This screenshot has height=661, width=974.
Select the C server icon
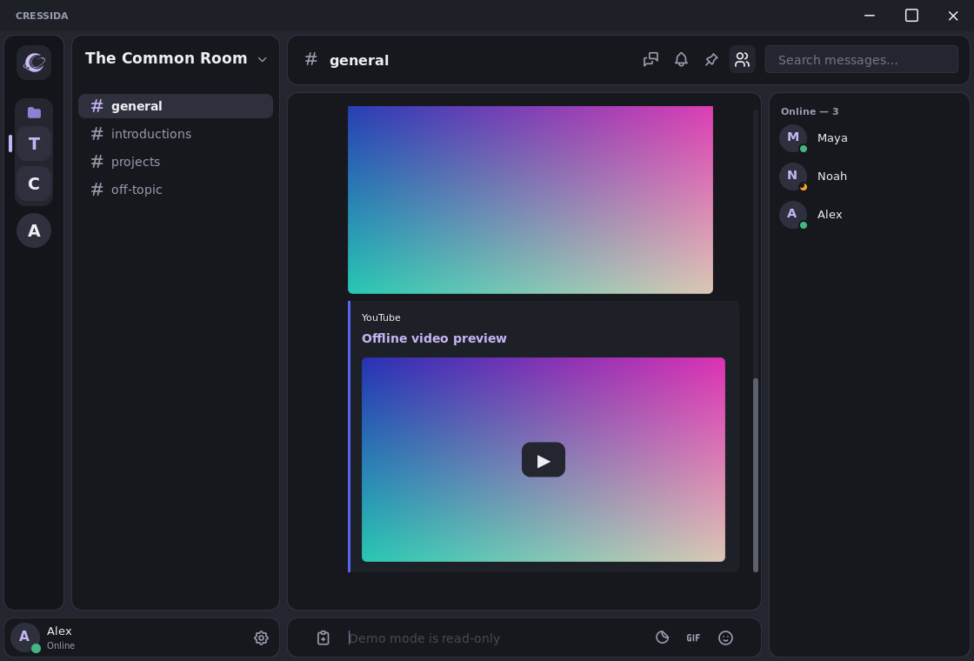34,184
